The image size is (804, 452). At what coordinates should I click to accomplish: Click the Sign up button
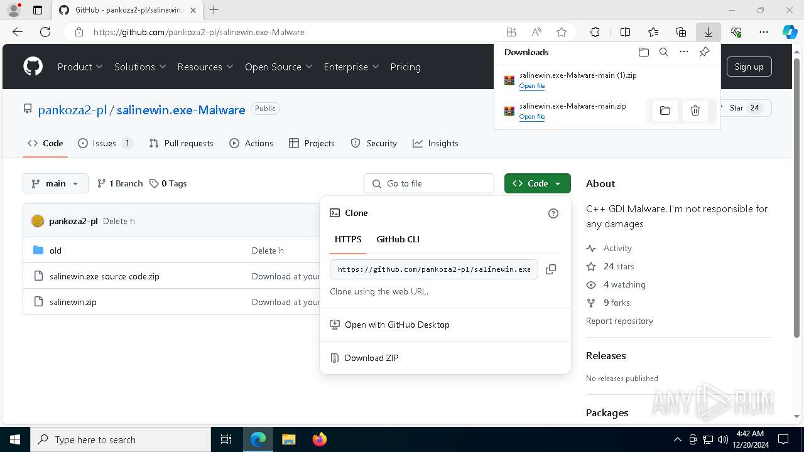pos(749,67)
